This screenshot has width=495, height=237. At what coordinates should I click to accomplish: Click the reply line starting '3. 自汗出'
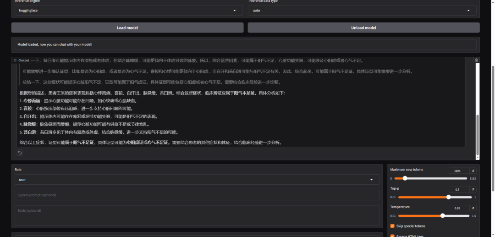[x=88, y=116]
